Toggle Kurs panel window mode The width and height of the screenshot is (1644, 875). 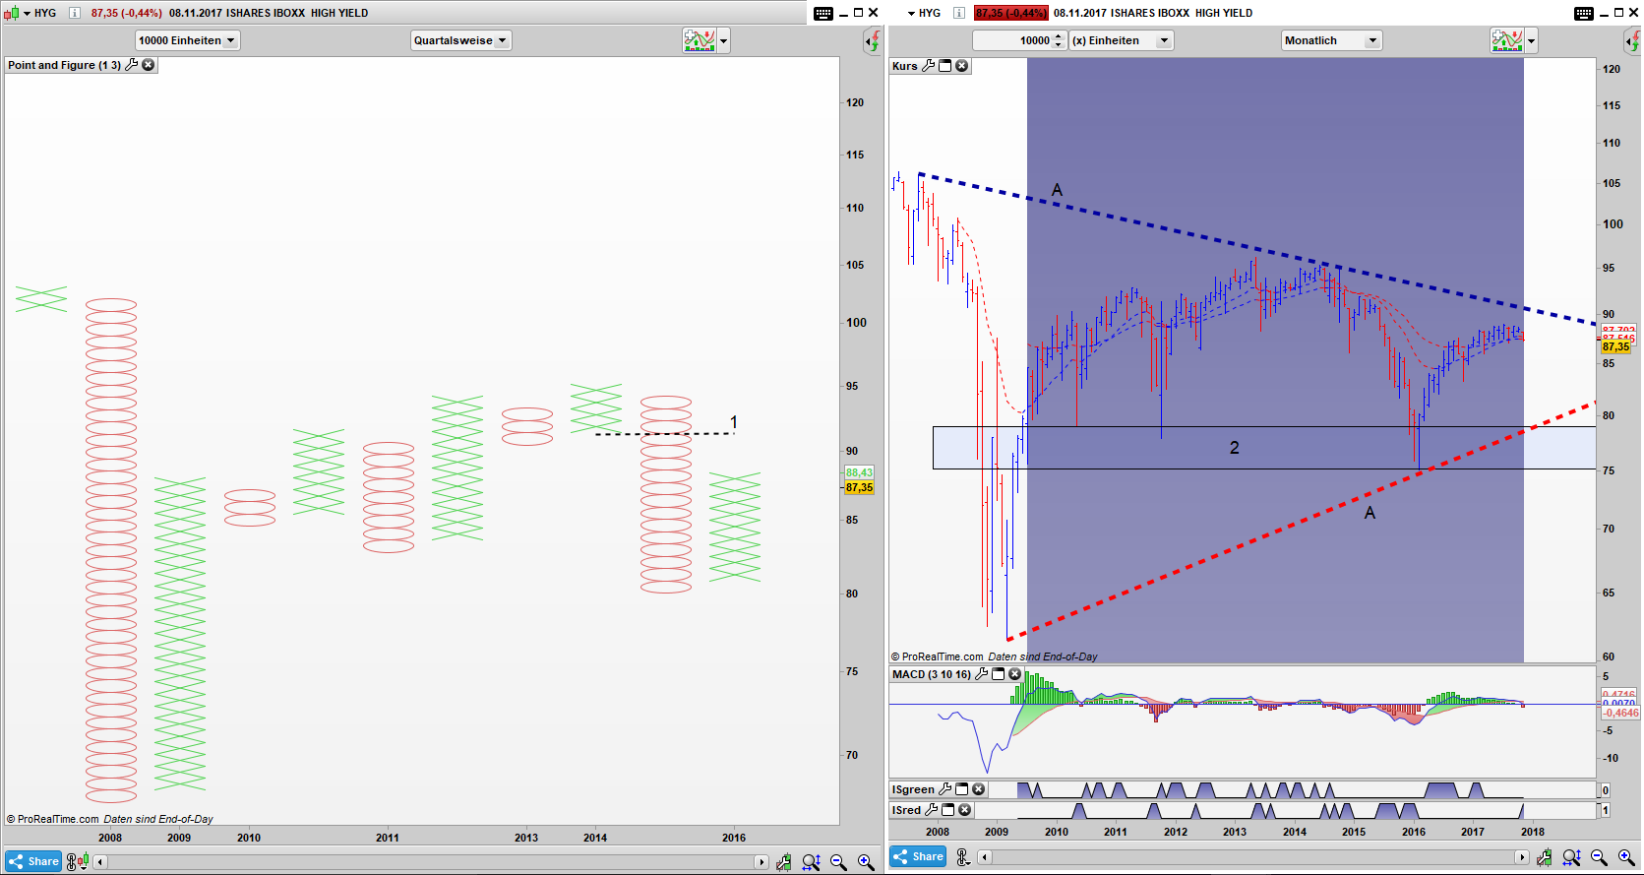(x=945, y=66)
